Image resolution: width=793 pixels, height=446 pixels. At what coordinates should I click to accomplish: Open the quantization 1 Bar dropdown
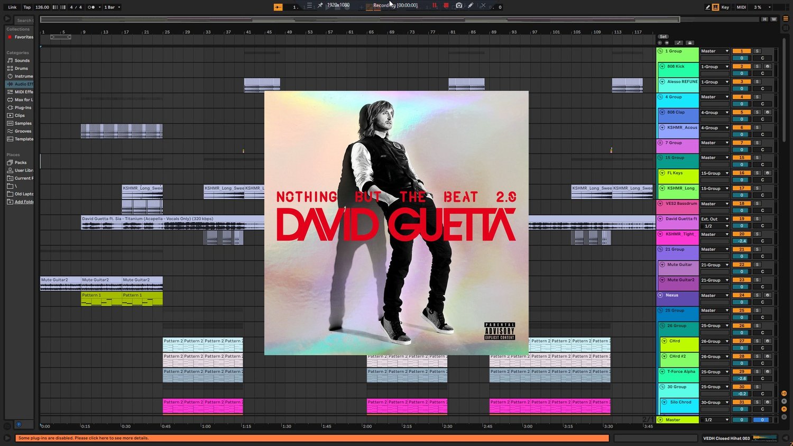pyautogui.click(x=112, y=7)
